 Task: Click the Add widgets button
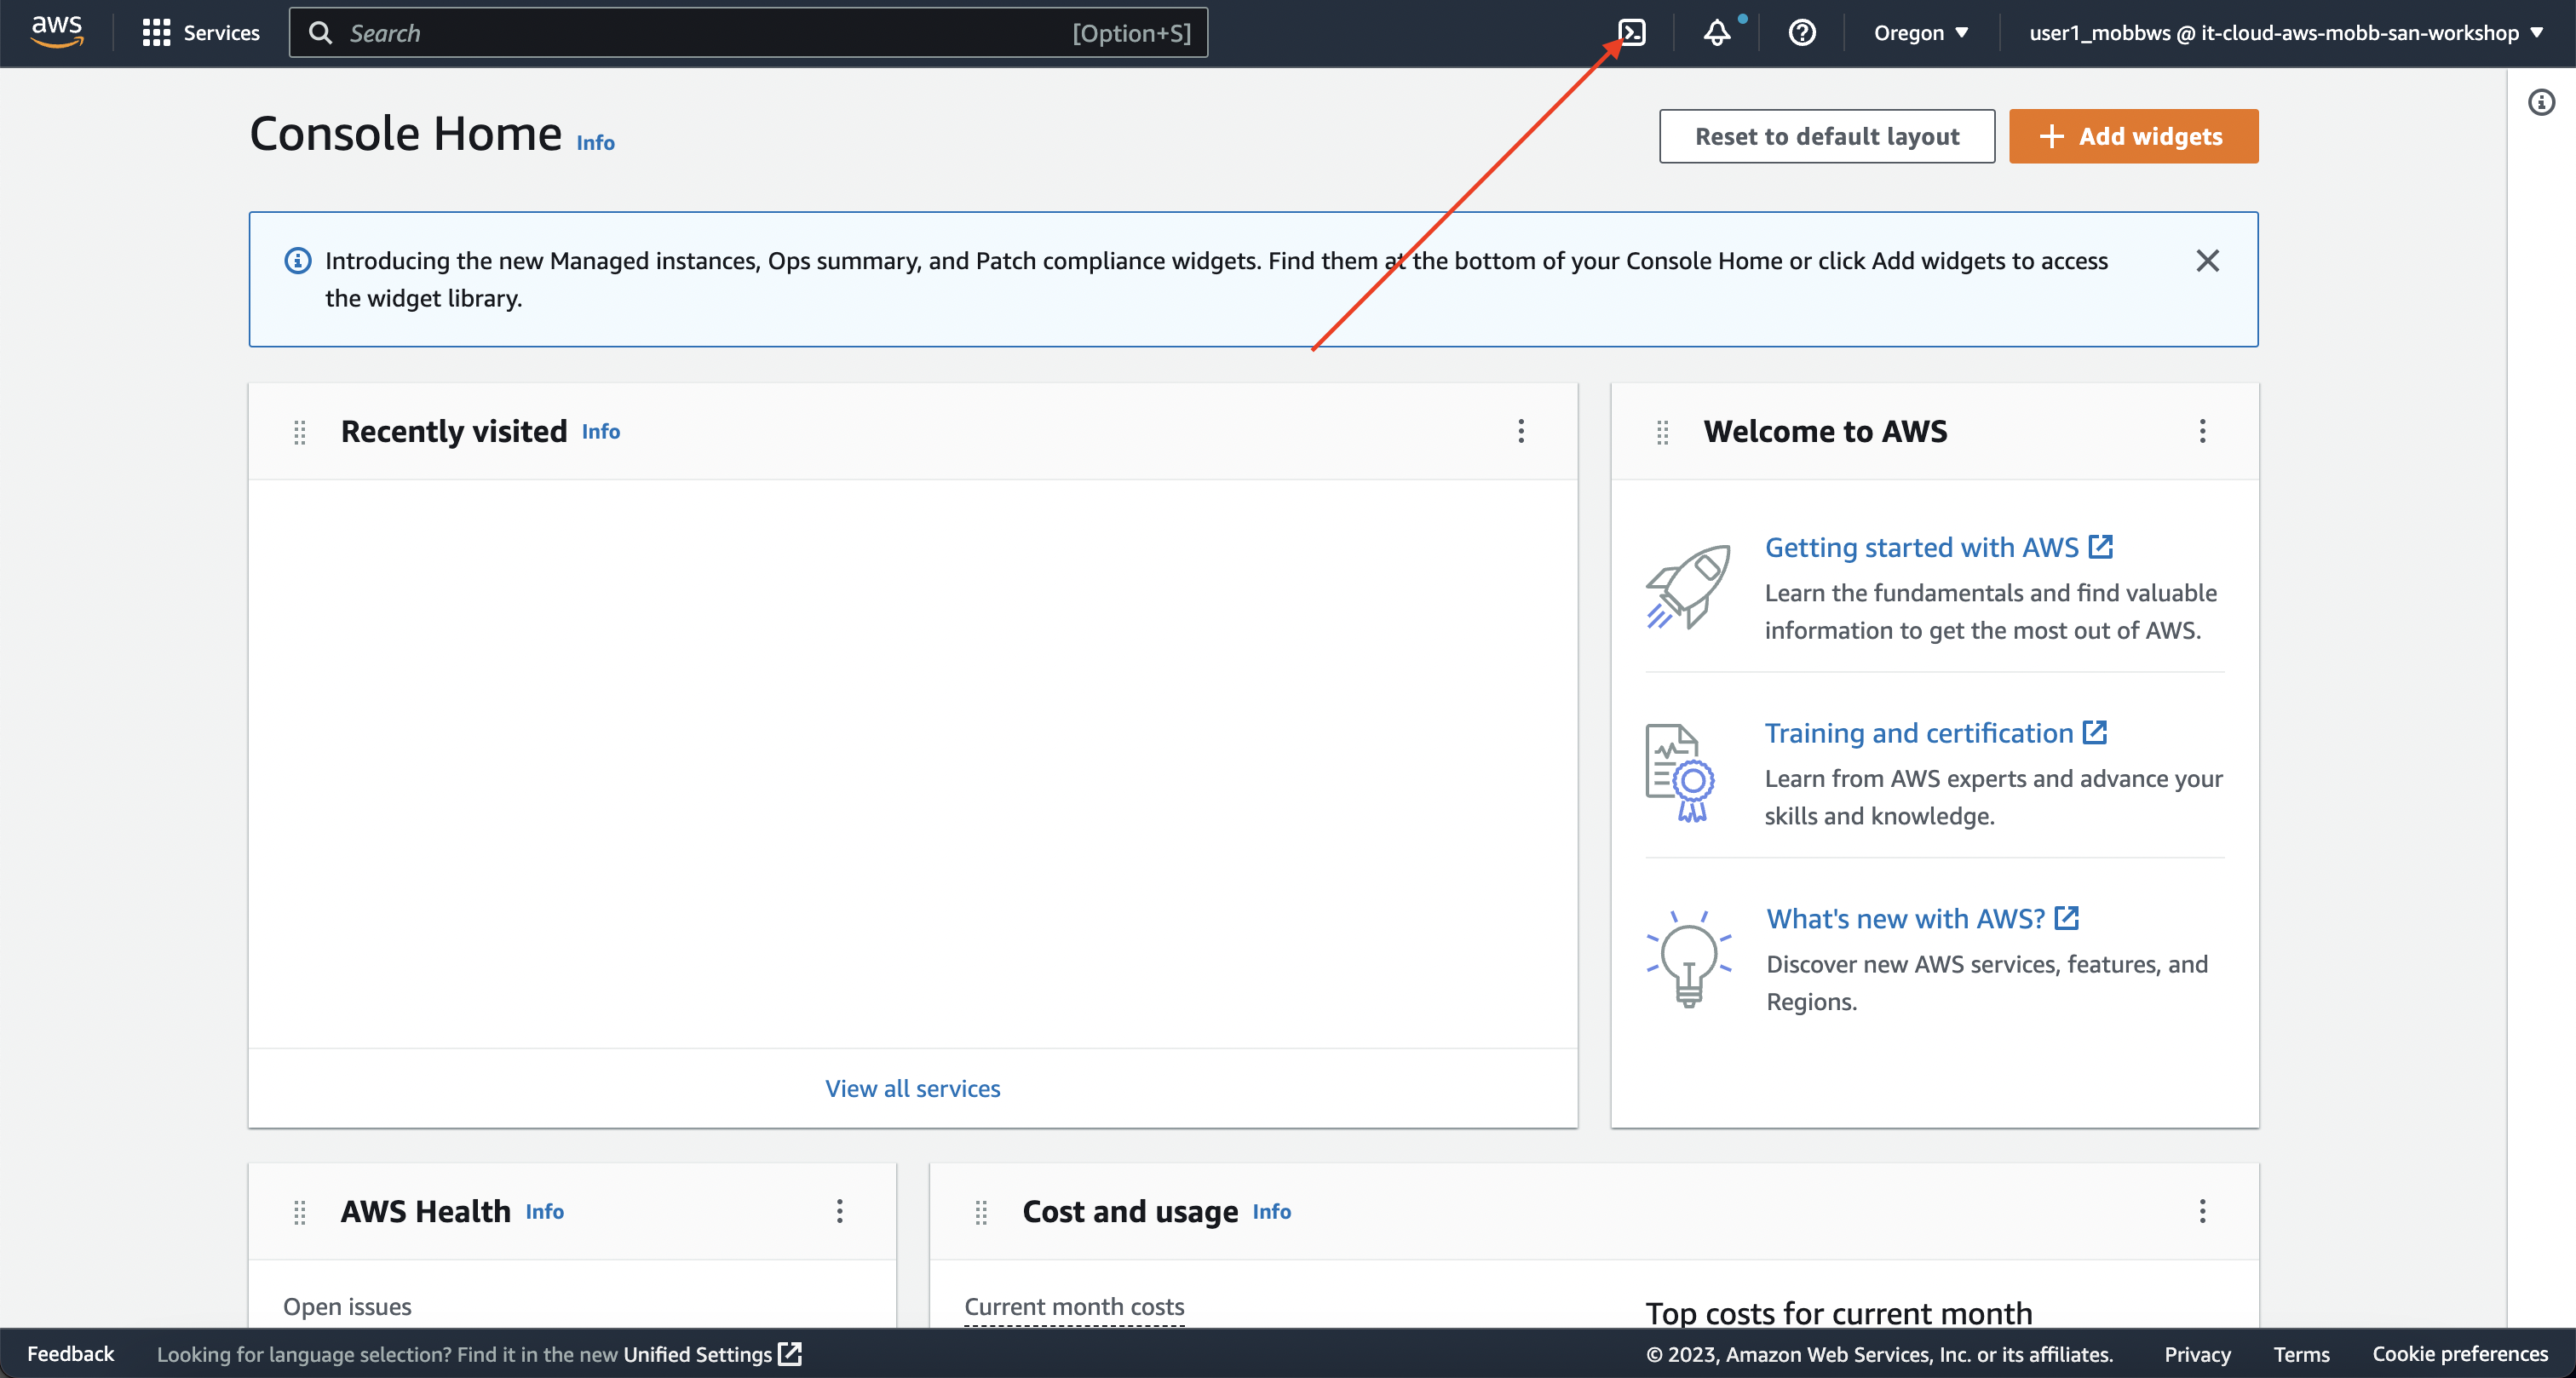pos(2133,136)
